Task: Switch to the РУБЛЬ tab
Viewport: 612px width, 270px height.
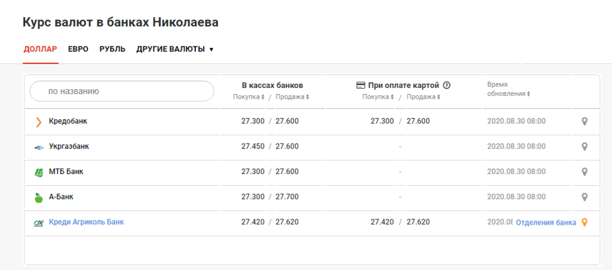Action: (113, 49)
